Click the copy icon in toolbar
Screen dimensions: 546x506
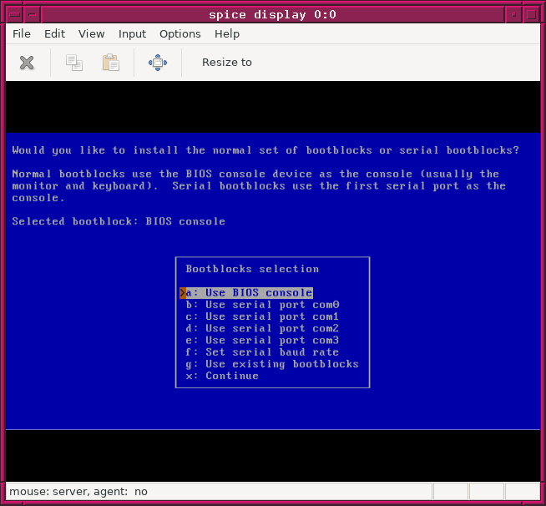(74, 63)
